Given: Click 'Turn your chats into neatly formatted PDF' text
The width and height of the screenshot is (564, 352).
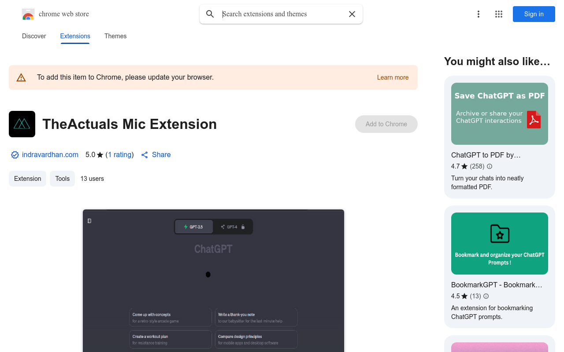Looking at the screenshot, I should point(487,183).
